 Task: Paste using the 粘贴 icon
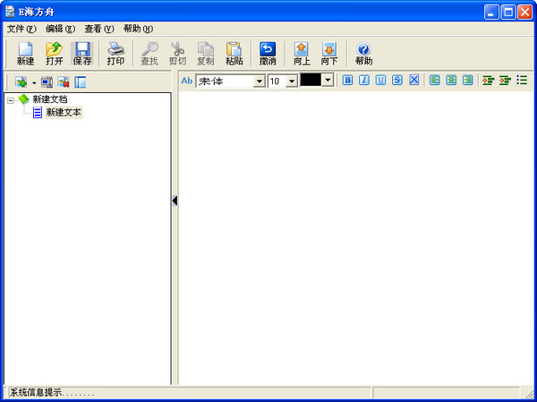234,54
